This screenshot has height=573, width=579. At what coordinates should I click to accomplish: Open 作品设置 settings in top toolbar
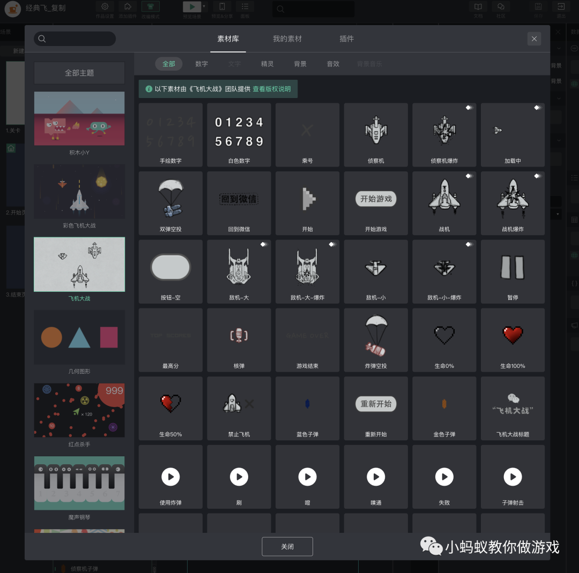pyautogui.click(x=105, y=10)
